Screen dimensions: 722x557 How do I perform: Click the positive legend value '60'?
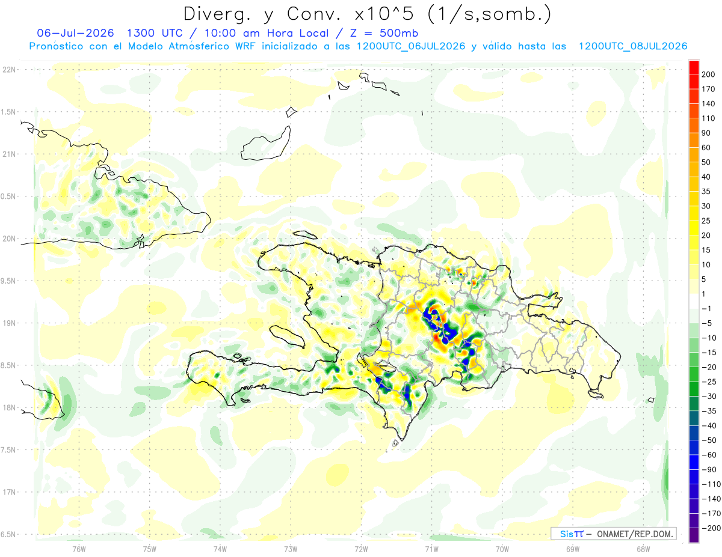706,147
